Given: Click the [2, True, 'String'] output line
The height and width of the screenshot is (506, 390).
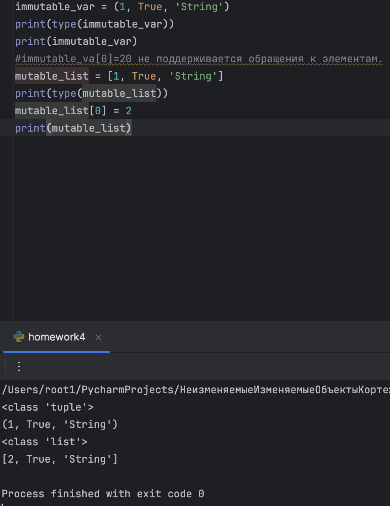Looking at the screenshot, I should (x=60, y=459).
